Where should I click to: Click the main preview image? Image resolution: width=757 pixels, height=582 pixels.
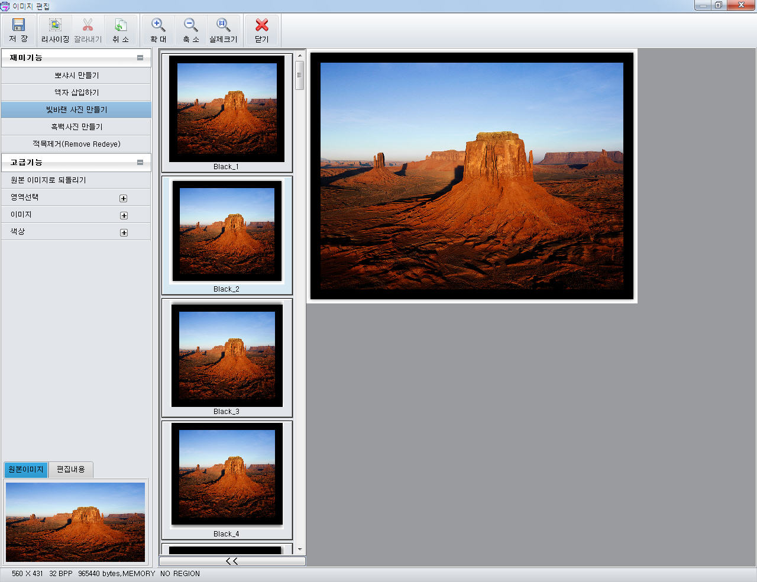coord(472,176)
